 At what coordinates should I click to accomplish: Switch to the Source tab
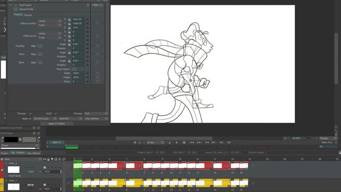(28, 15)
